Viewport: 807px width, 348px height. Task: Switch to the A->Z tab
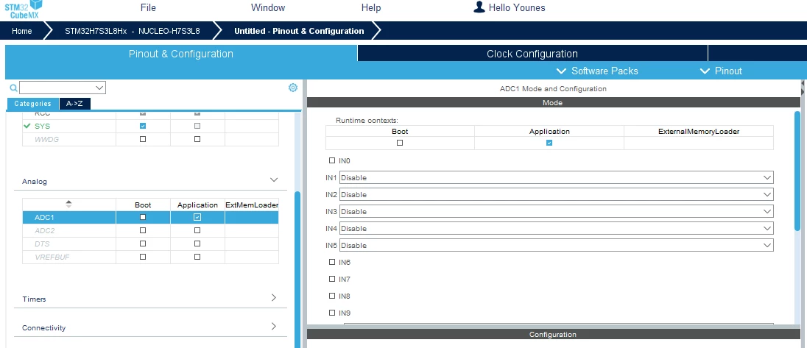(x=74, y=103)
